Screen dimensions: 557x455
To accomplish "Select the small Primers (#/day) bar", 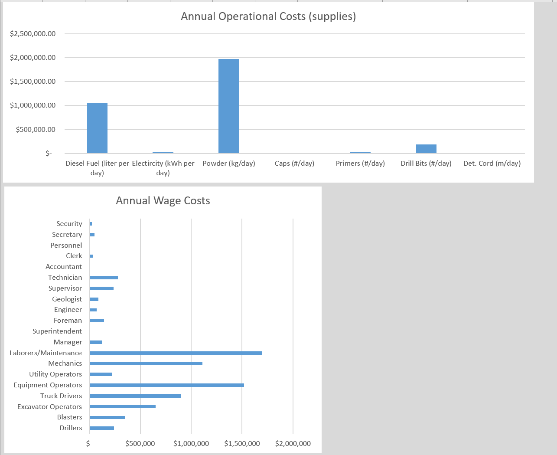I will (x=360, y=152).
